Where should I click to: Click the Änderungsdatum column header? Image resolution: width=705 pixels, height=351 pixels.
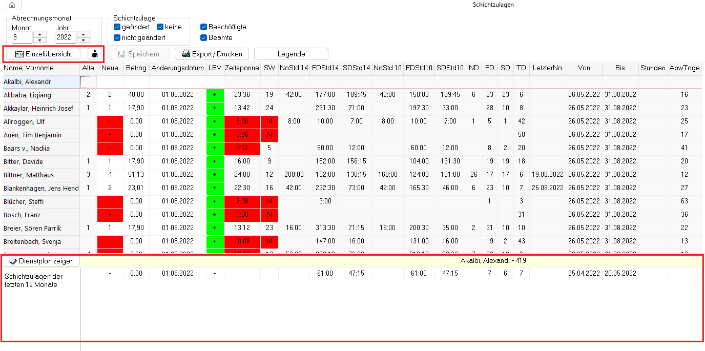pyautogui.click(x=178, y=68)
